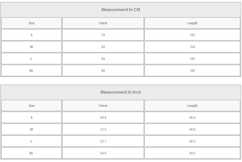The height and width of the screenshot is (162, 242).
Task: Click the chest value 31.5
Action: tap(103, 129)
